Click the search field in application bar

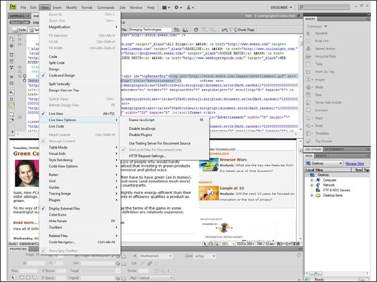click(x=323, y=8)
